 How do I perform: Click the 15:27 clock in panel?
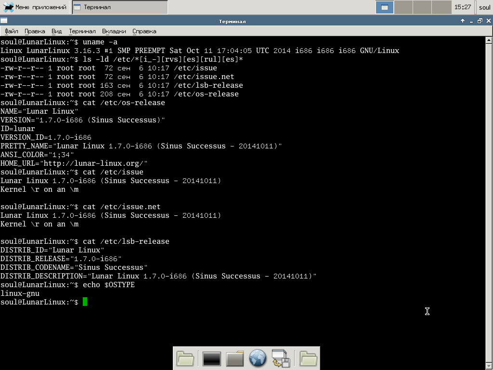pos(463,7)
